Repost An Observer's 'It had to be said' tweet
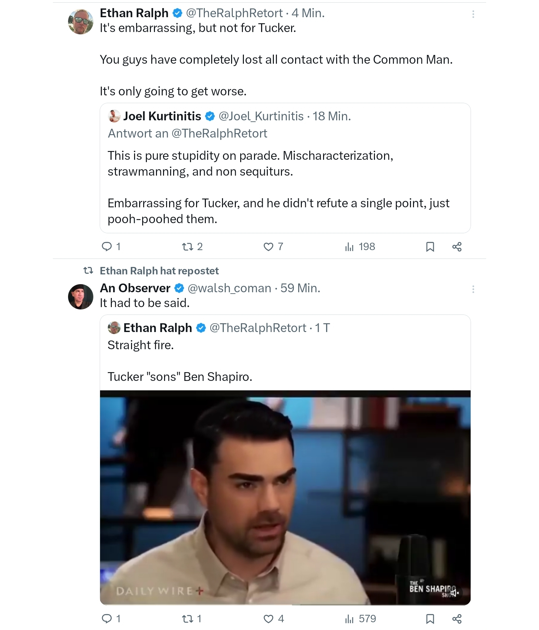The height and width of the screenshot is (630, 539). click(x=187, y=619)
